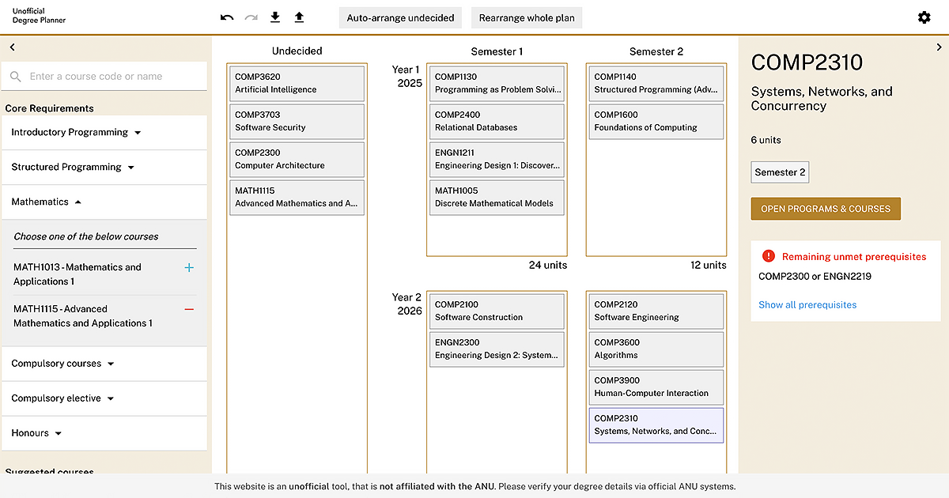This screenshot has width=949, height=498.
Task: Follow the Show all prerequisites link
Action: 807,305
